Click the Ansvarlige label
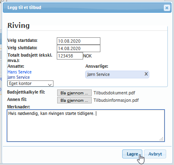Screen dimensions: 174x165 pos(97,66)
